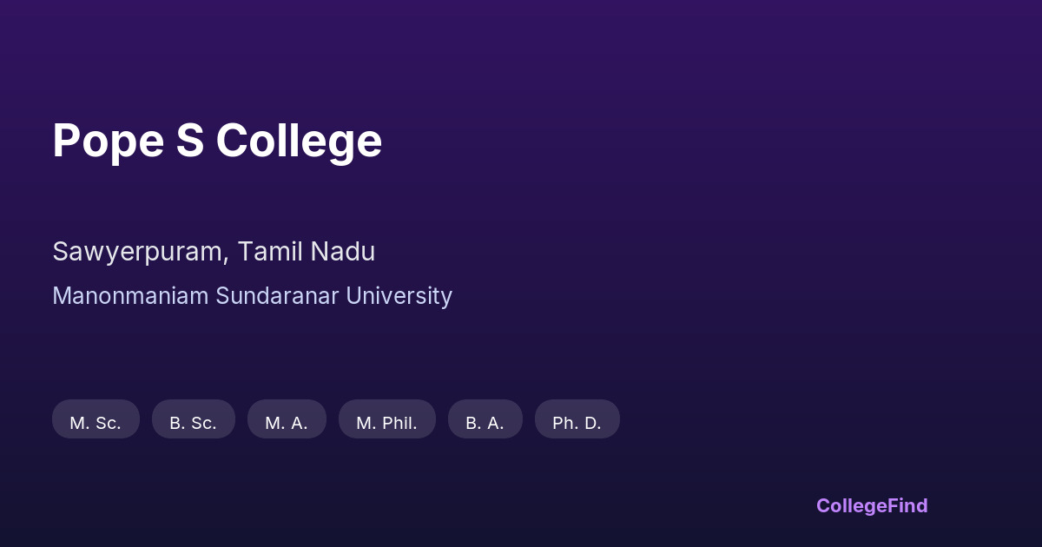Click the M. Sc. degree tag
The image size is (1042, 547).
pyautogui.click(x=96, y=422)
